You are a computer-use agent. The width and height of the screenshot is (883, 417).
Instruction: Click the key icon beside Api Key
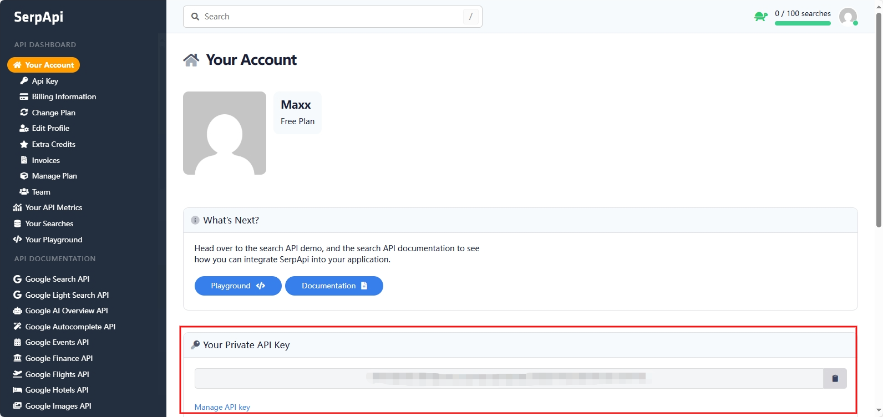tap(24, 81)
